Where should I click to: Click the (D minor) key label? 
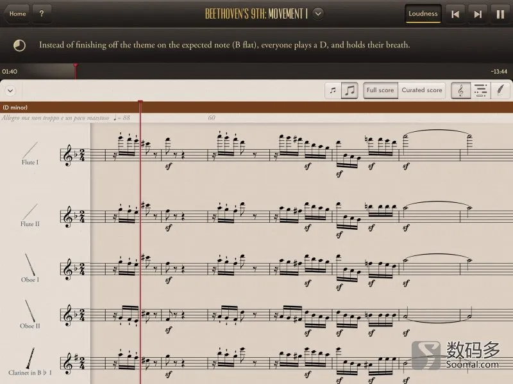point(15,108)
